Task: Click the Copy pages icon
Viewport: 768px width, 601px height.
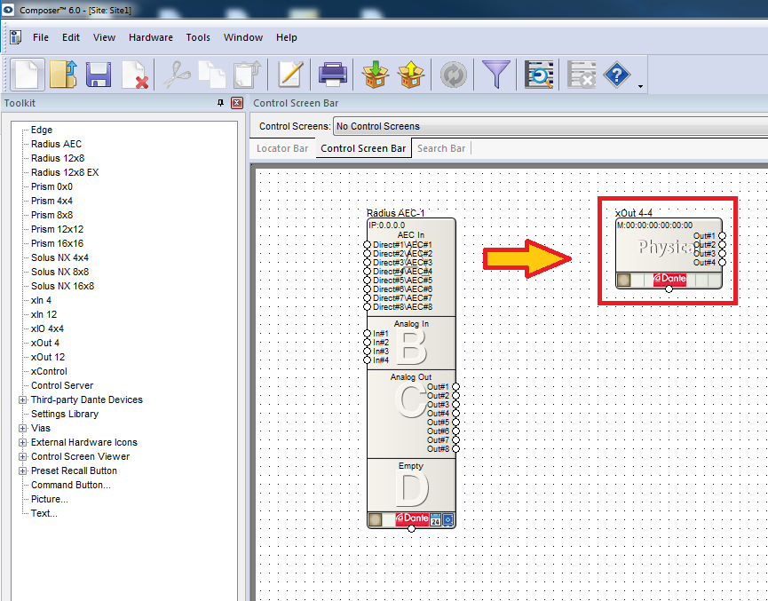Action: (x=212, y=75)
